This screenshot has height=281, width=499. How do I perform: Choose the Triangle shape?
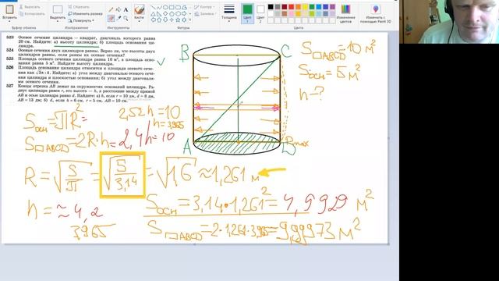pyautogui.click(x=154, y=14)
